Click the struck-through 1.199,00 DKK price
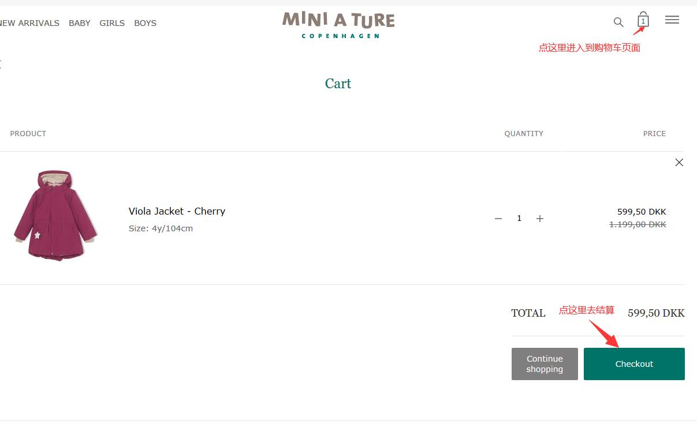Viewport: 697px width, 428px height. coord(638,224)
